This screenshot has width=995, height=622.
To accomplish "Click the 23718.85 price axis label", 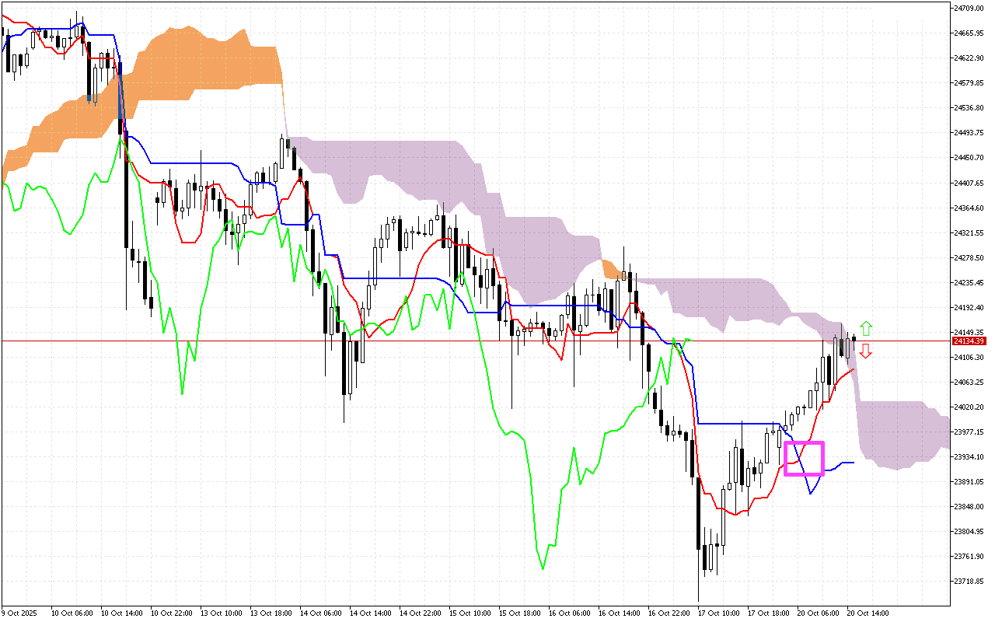I will pyautogui.click(x=968, y=582).
